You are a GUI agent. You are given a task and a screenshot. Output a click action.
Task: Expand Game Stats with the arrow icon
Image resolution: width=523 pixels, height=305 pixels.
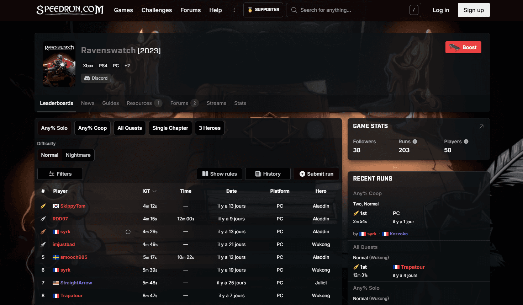click(481, 126)
